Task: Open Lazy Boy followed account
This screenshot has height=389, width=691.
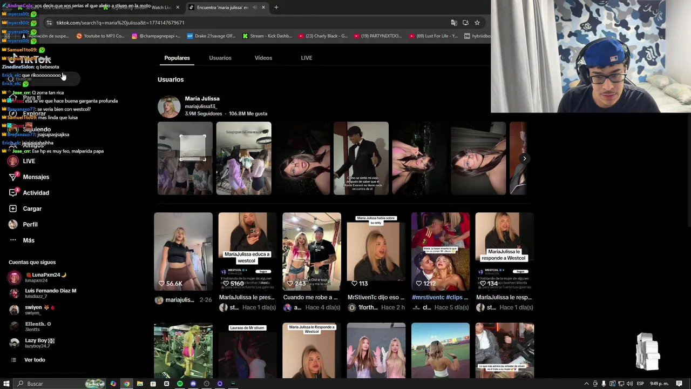Action: coord(31,343)
